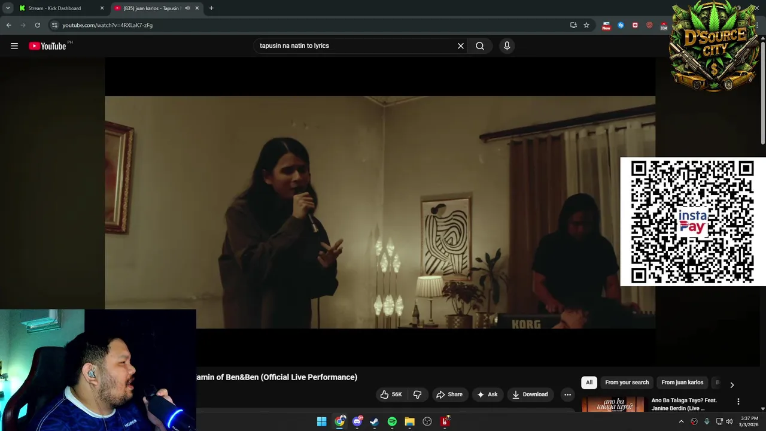The height and width of the screenshot is (431, 766).
Task: Open Discord from the taskbar
Action: 357,421
